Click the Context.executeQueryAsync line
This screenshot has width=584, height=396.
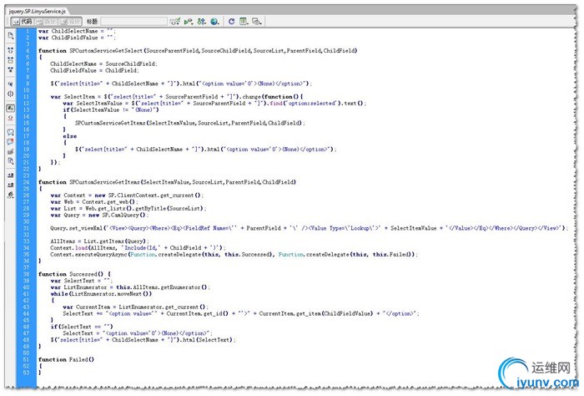pyautogui.click(x=234, y=255)
